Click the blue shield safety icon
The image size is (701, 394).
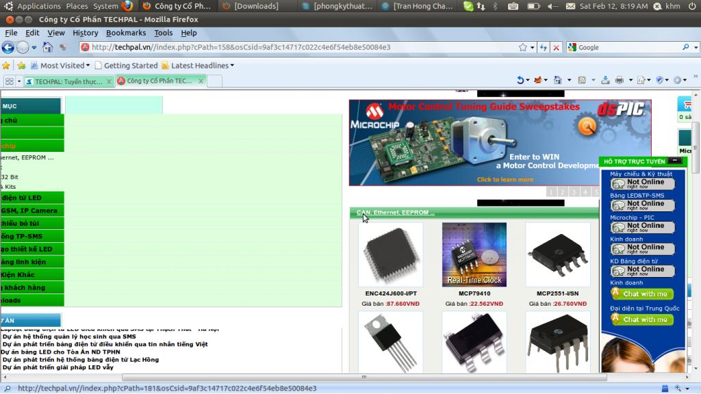click(x=659, y=80)
